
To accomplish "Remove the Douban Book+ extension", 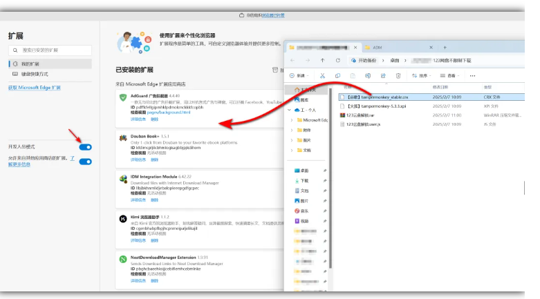I will pos(154,160).
